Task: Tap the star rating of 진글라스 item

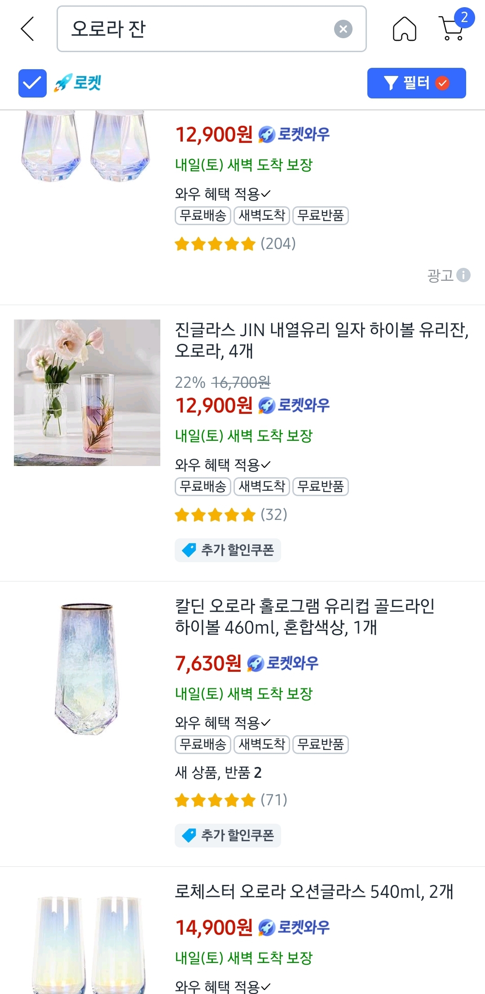Action: [x=215, y=515]
